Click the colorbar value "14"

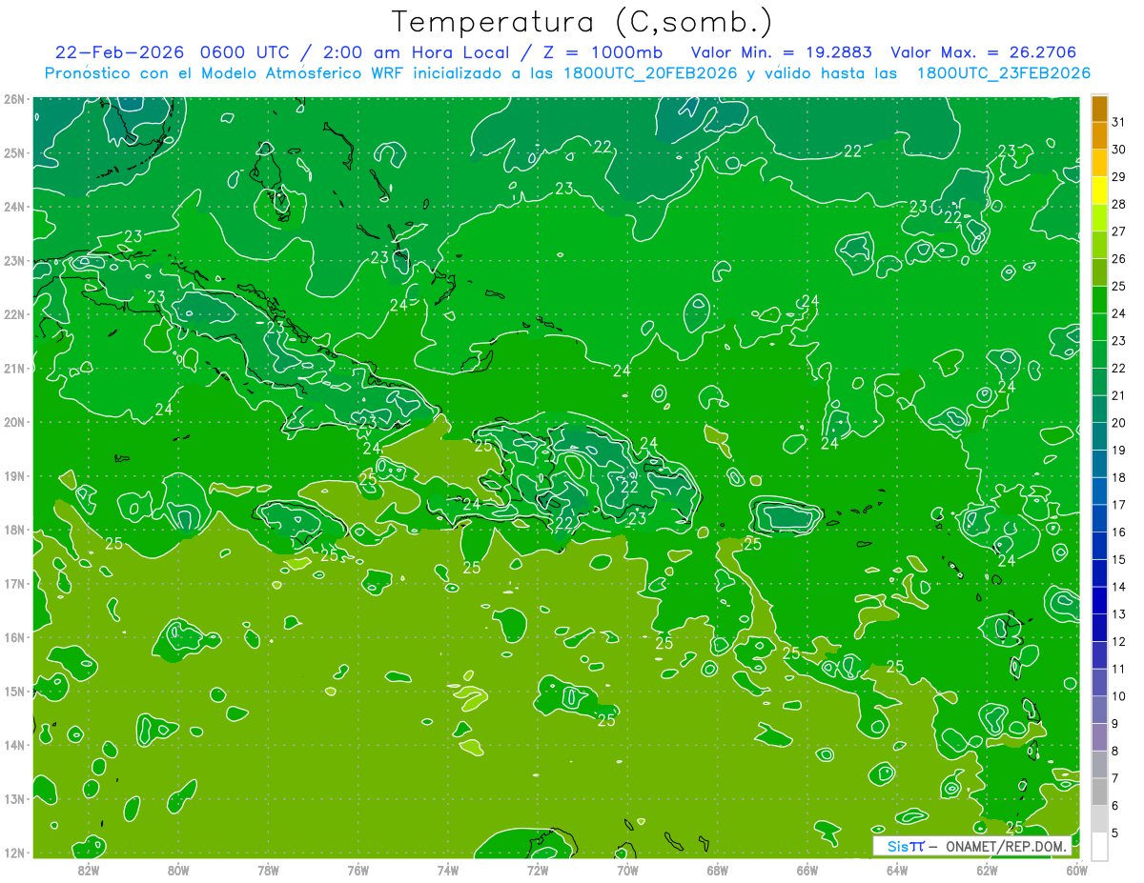coord(1119,587)
